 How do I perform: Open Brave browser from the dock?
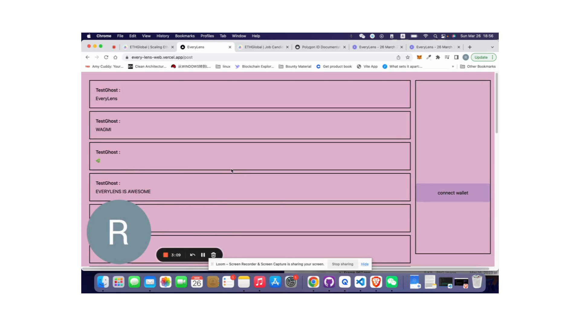376,282
